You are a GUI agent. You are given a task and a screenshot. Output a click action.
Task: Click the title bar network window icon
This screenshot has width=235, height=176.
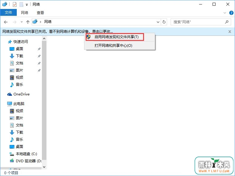click(5, 4)
